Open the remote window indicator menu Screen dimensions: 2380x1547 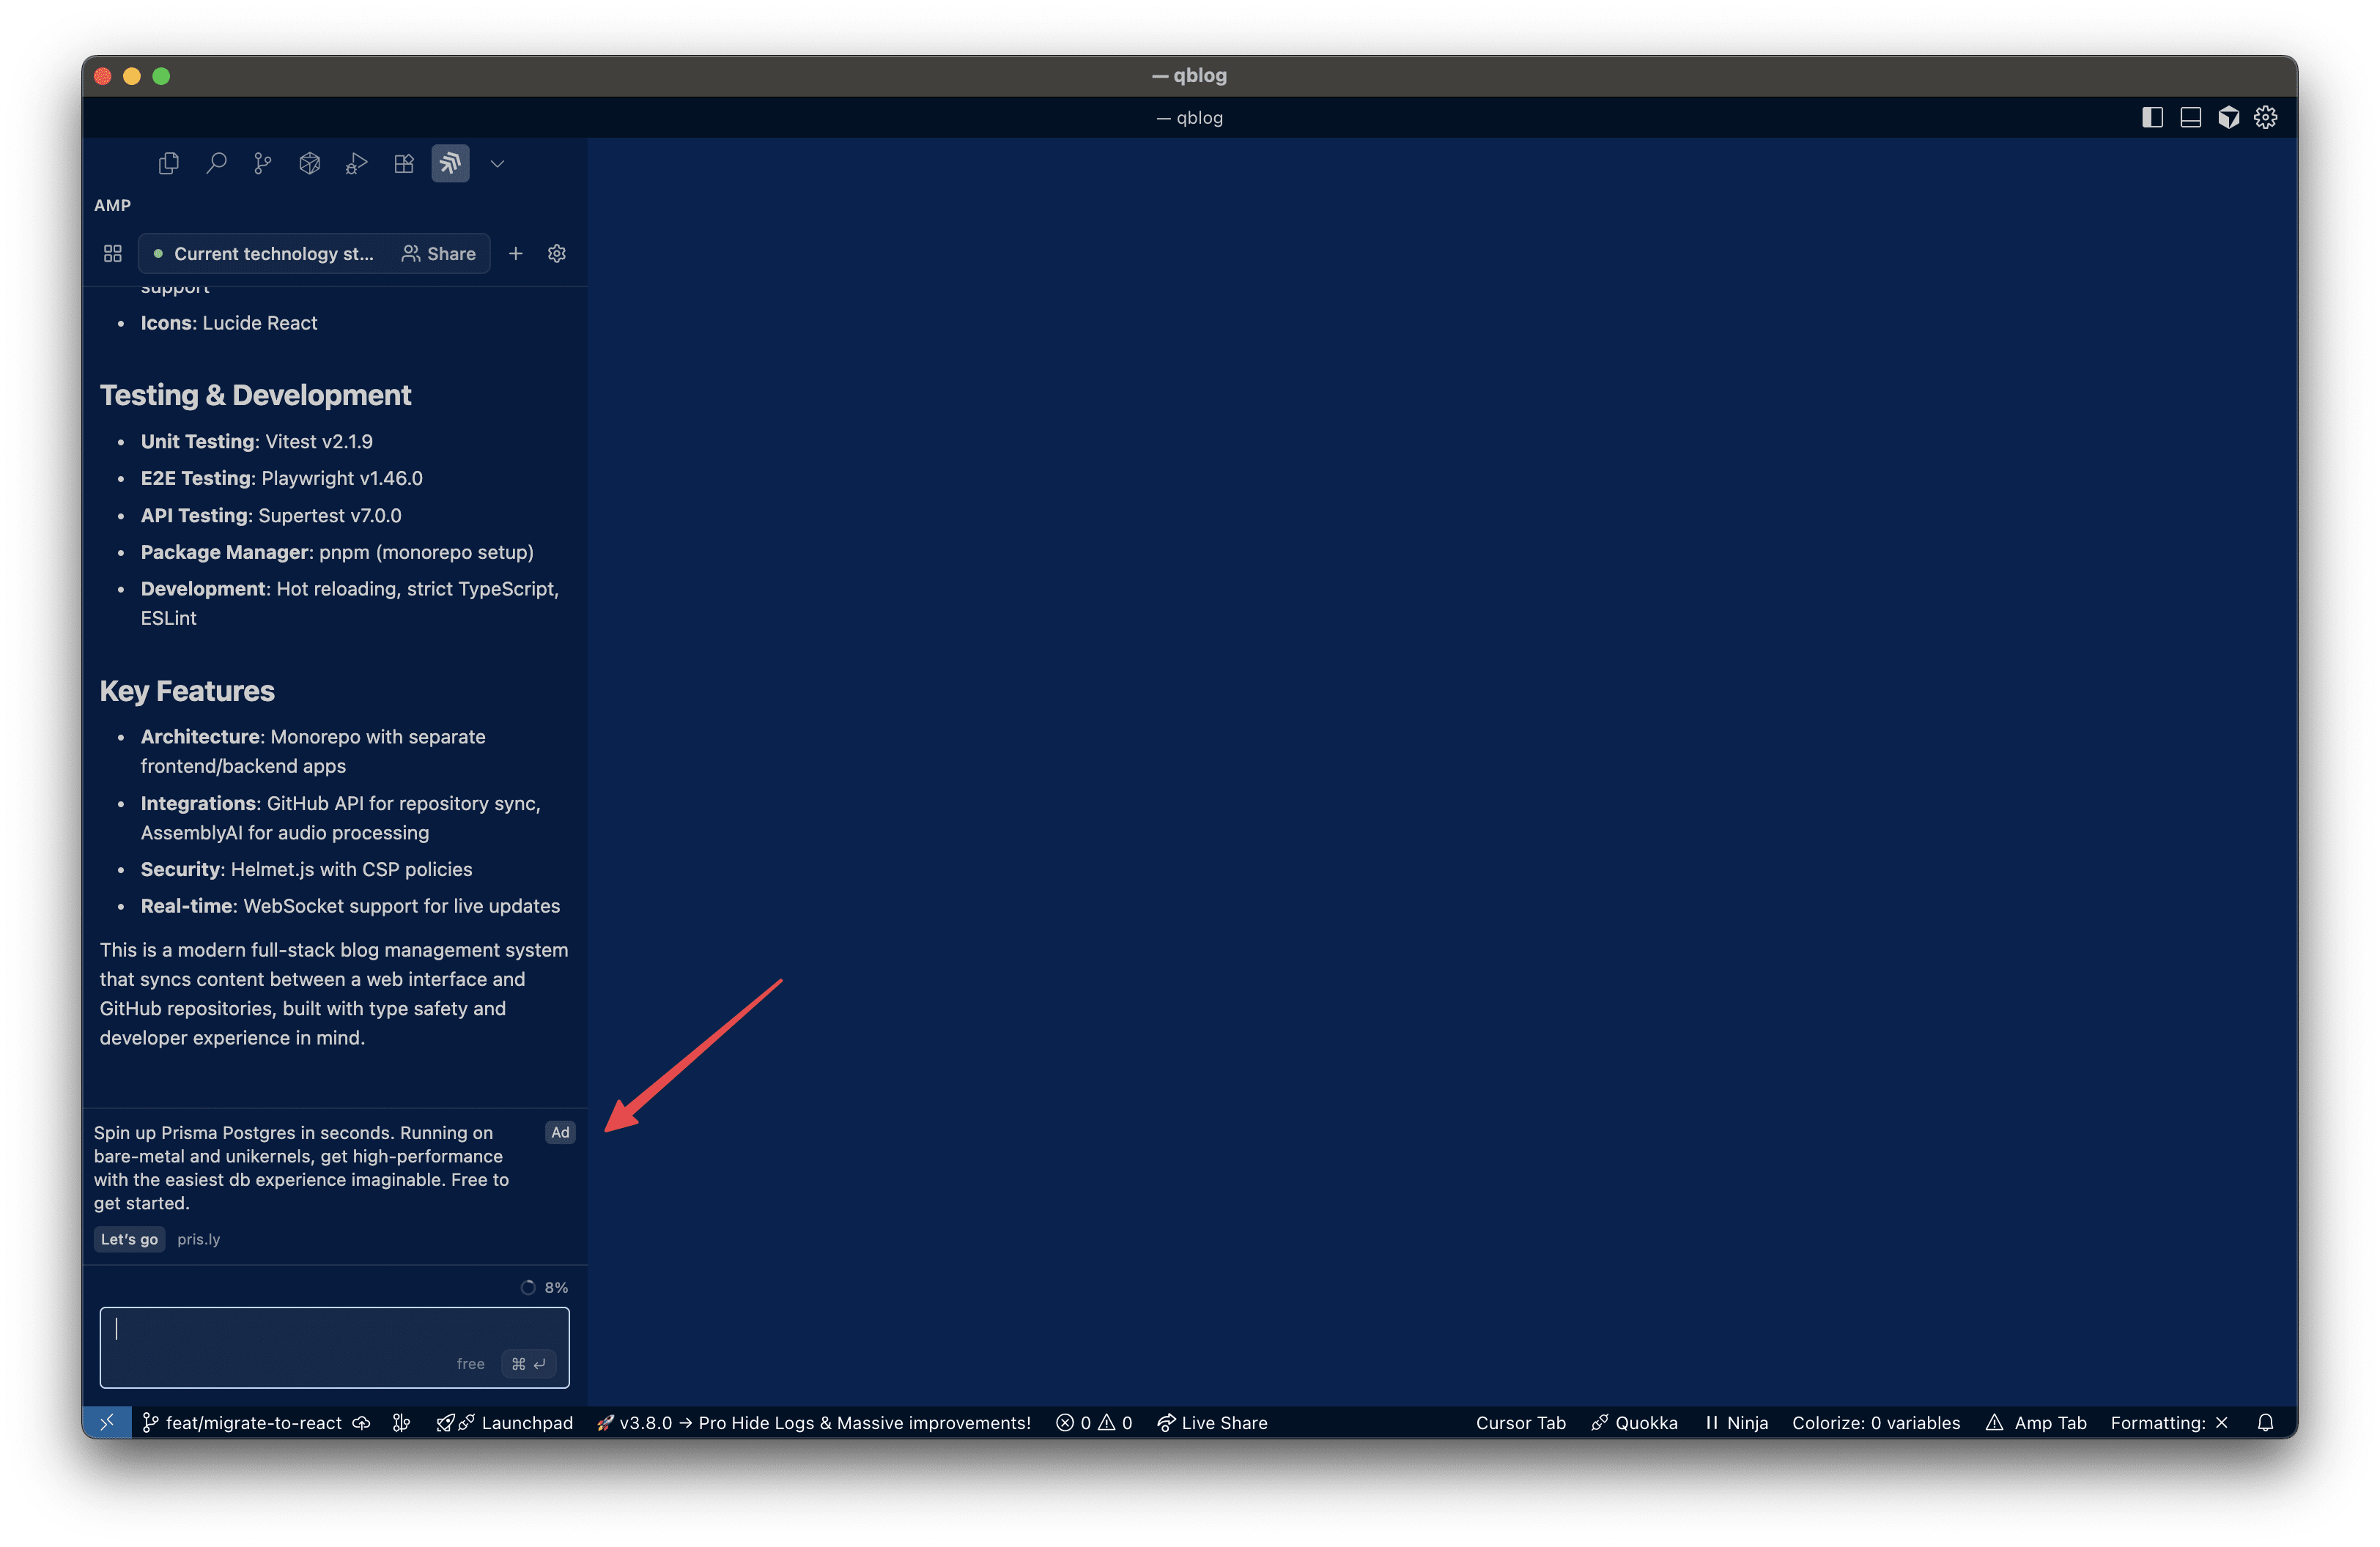(x=107, y=1422)
